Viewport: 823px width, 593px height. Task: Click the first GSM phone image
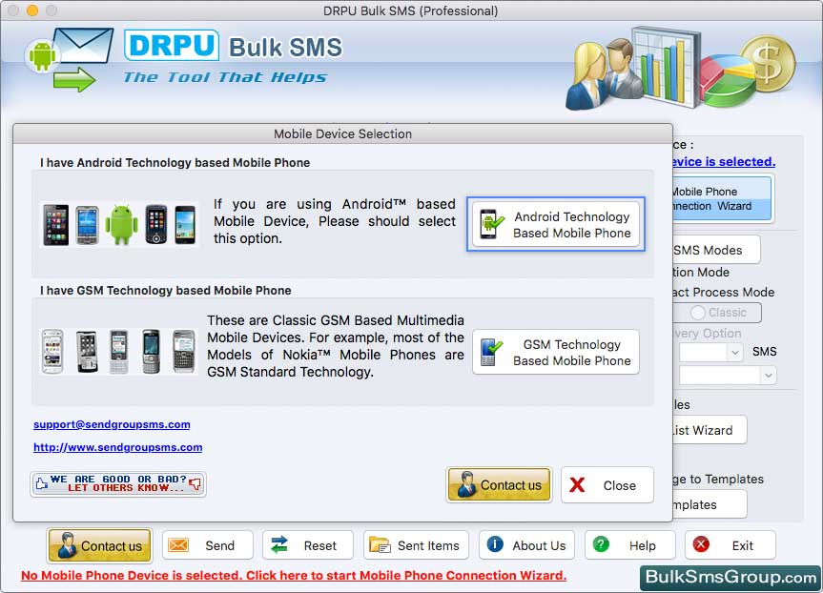point(52,352)
